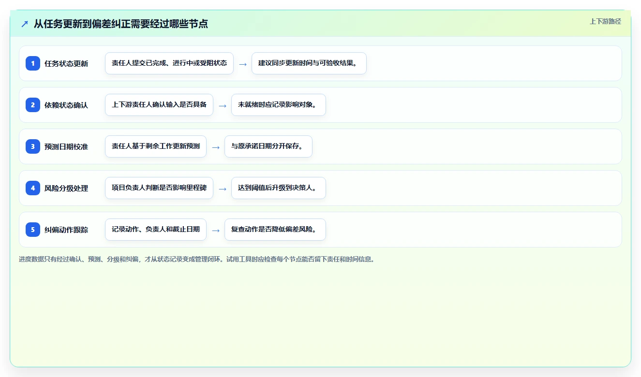Select the 预测日期校准 step label
The image size is (641, 377).
[66, 146]
